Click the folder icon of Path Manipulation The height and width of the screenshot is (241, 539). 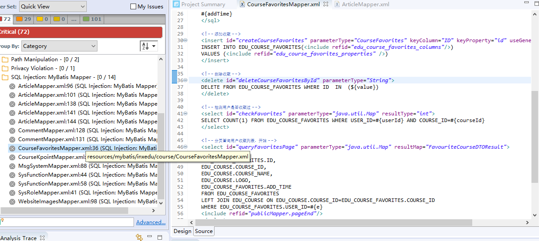[x=5, y=59]
